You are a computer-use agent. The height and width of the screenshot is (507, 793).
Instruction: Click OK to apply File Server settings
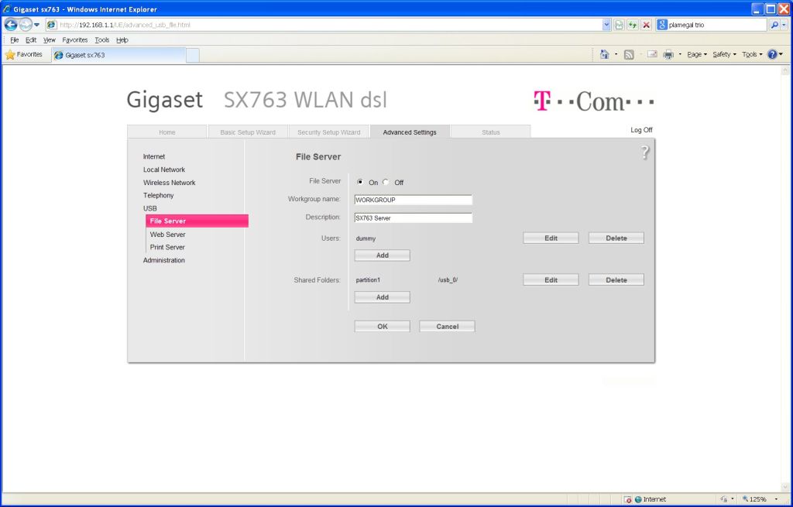[x=383, y=327]
